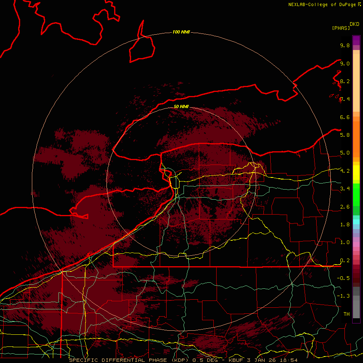Viewport: 363px width, 363px height.
Task: Click the 1.8 value on the color scale
Action: [345, 224]
